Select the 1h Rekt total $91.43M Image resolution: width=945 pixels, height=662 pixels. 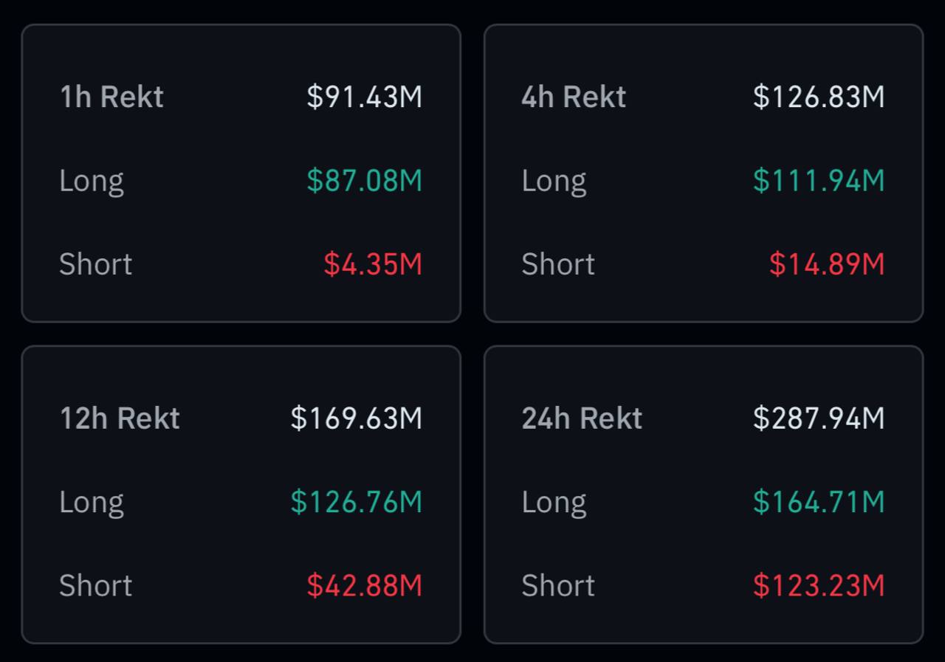364,97
